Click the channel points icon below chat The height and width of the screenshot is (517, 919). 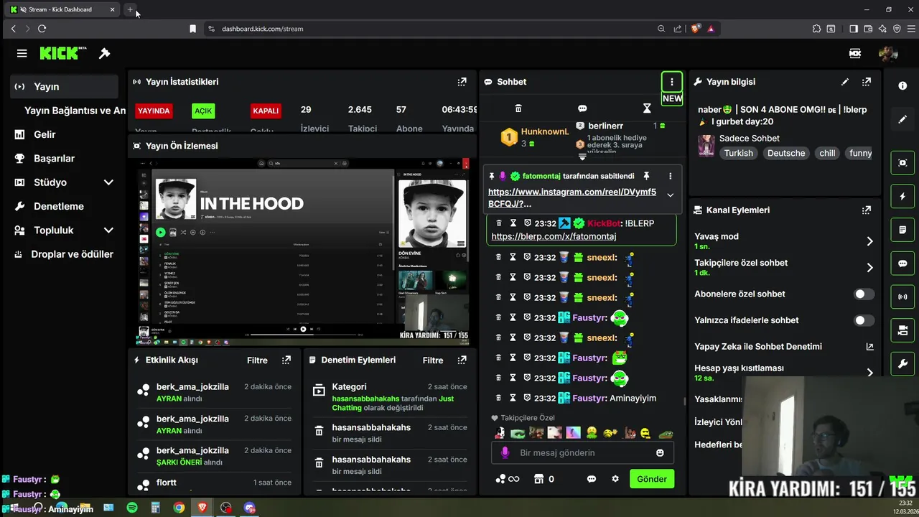[x=500, y=479]
